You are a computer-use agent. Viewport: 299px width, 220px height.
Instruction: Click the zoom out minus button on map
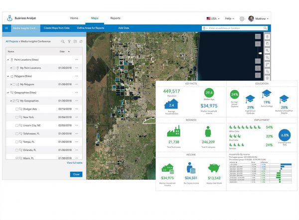click(x=258, y=61)
